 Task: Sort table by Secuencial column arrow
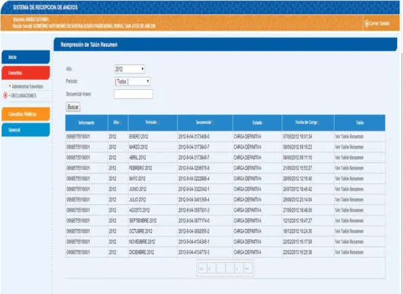[212, 123]
